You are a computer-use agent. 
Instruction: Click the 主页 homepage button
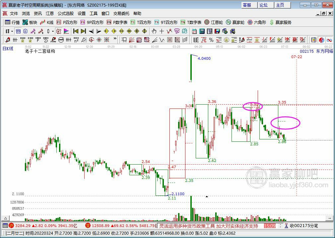click(x=283, y=5)
